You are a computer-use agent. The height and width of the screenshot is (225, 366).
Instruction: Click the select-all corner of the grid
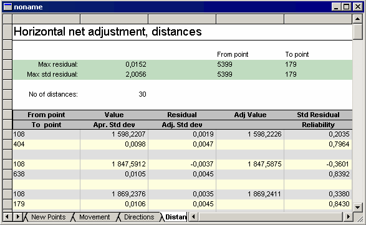click(7, 19)
